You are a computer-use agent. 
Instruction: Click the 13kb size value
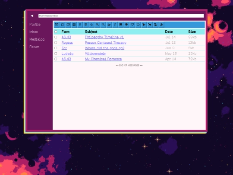pyautogui.click(x=192, y=42)
